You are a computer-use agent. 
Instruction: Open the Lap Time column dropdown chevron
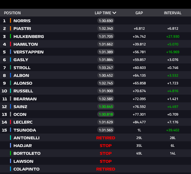click(114, 13)
